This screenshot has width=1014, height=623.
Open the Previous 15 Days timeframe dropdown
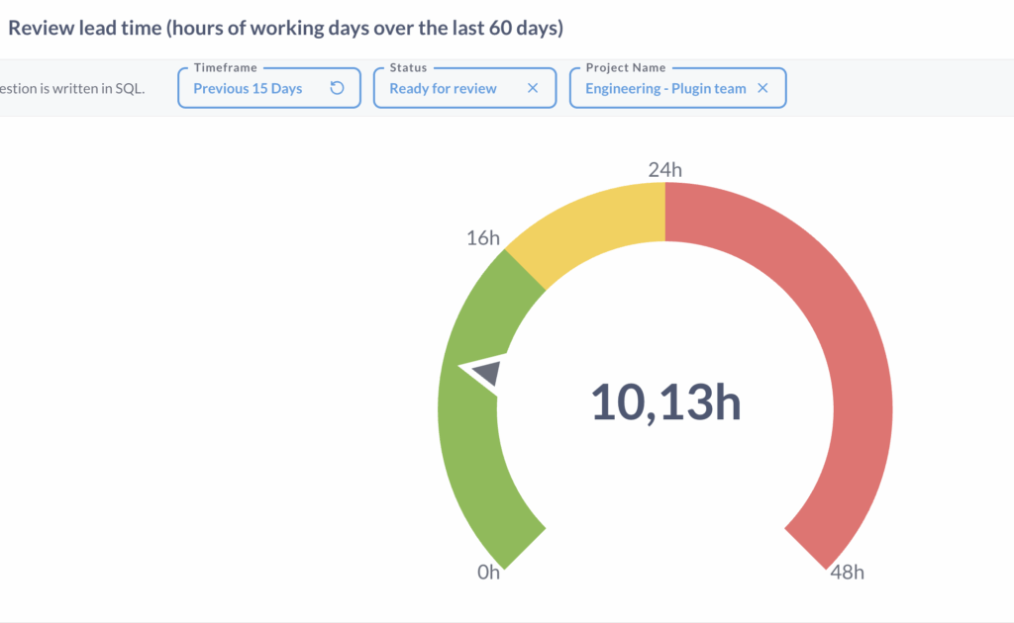coord(248,88)
